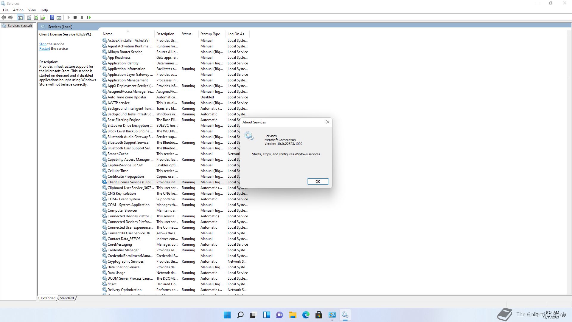Click the Export List toolbar icon
The height and width of the screenshot is (322, 572).
tap(43, 17)
